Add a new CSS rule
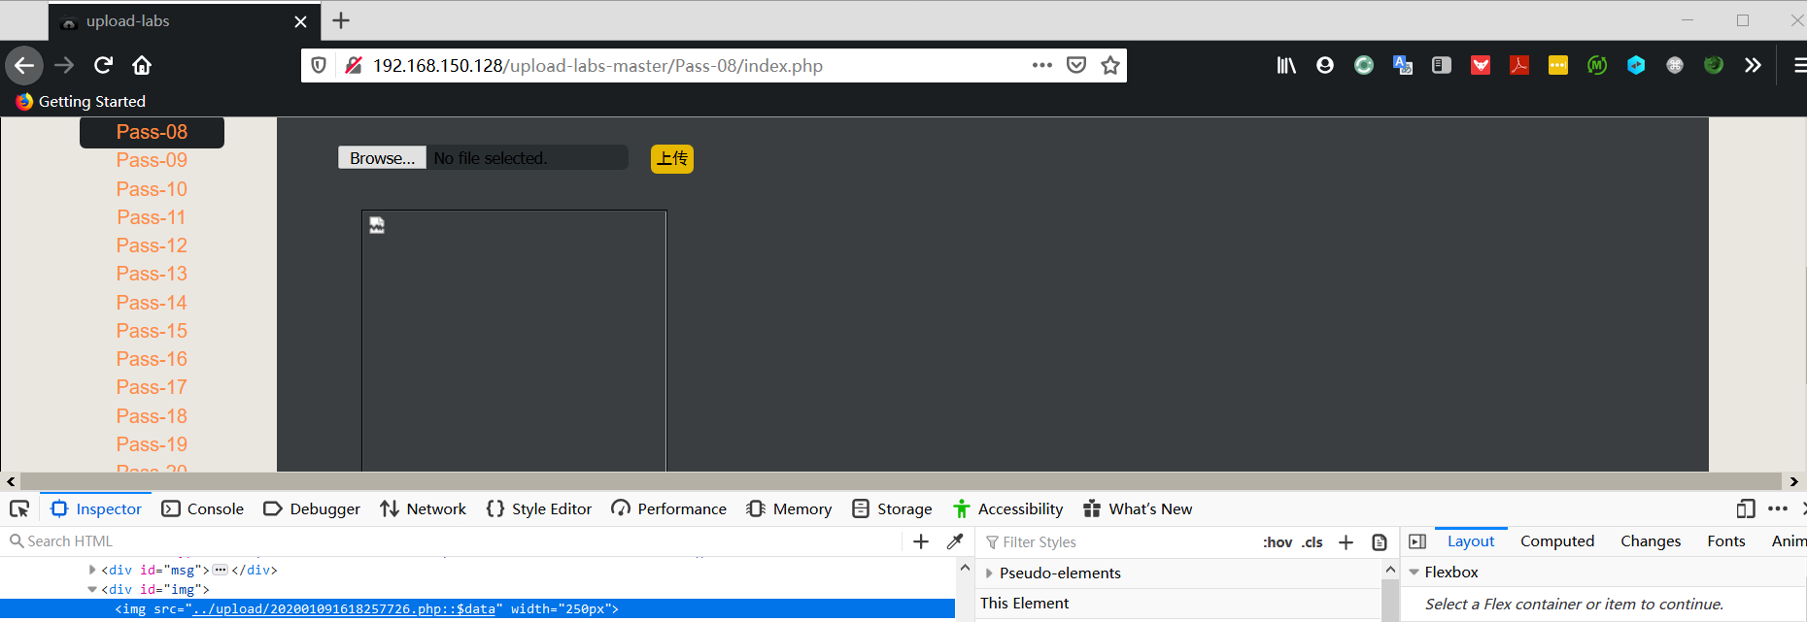The image size is (1807, 622). click(1346, 542)
